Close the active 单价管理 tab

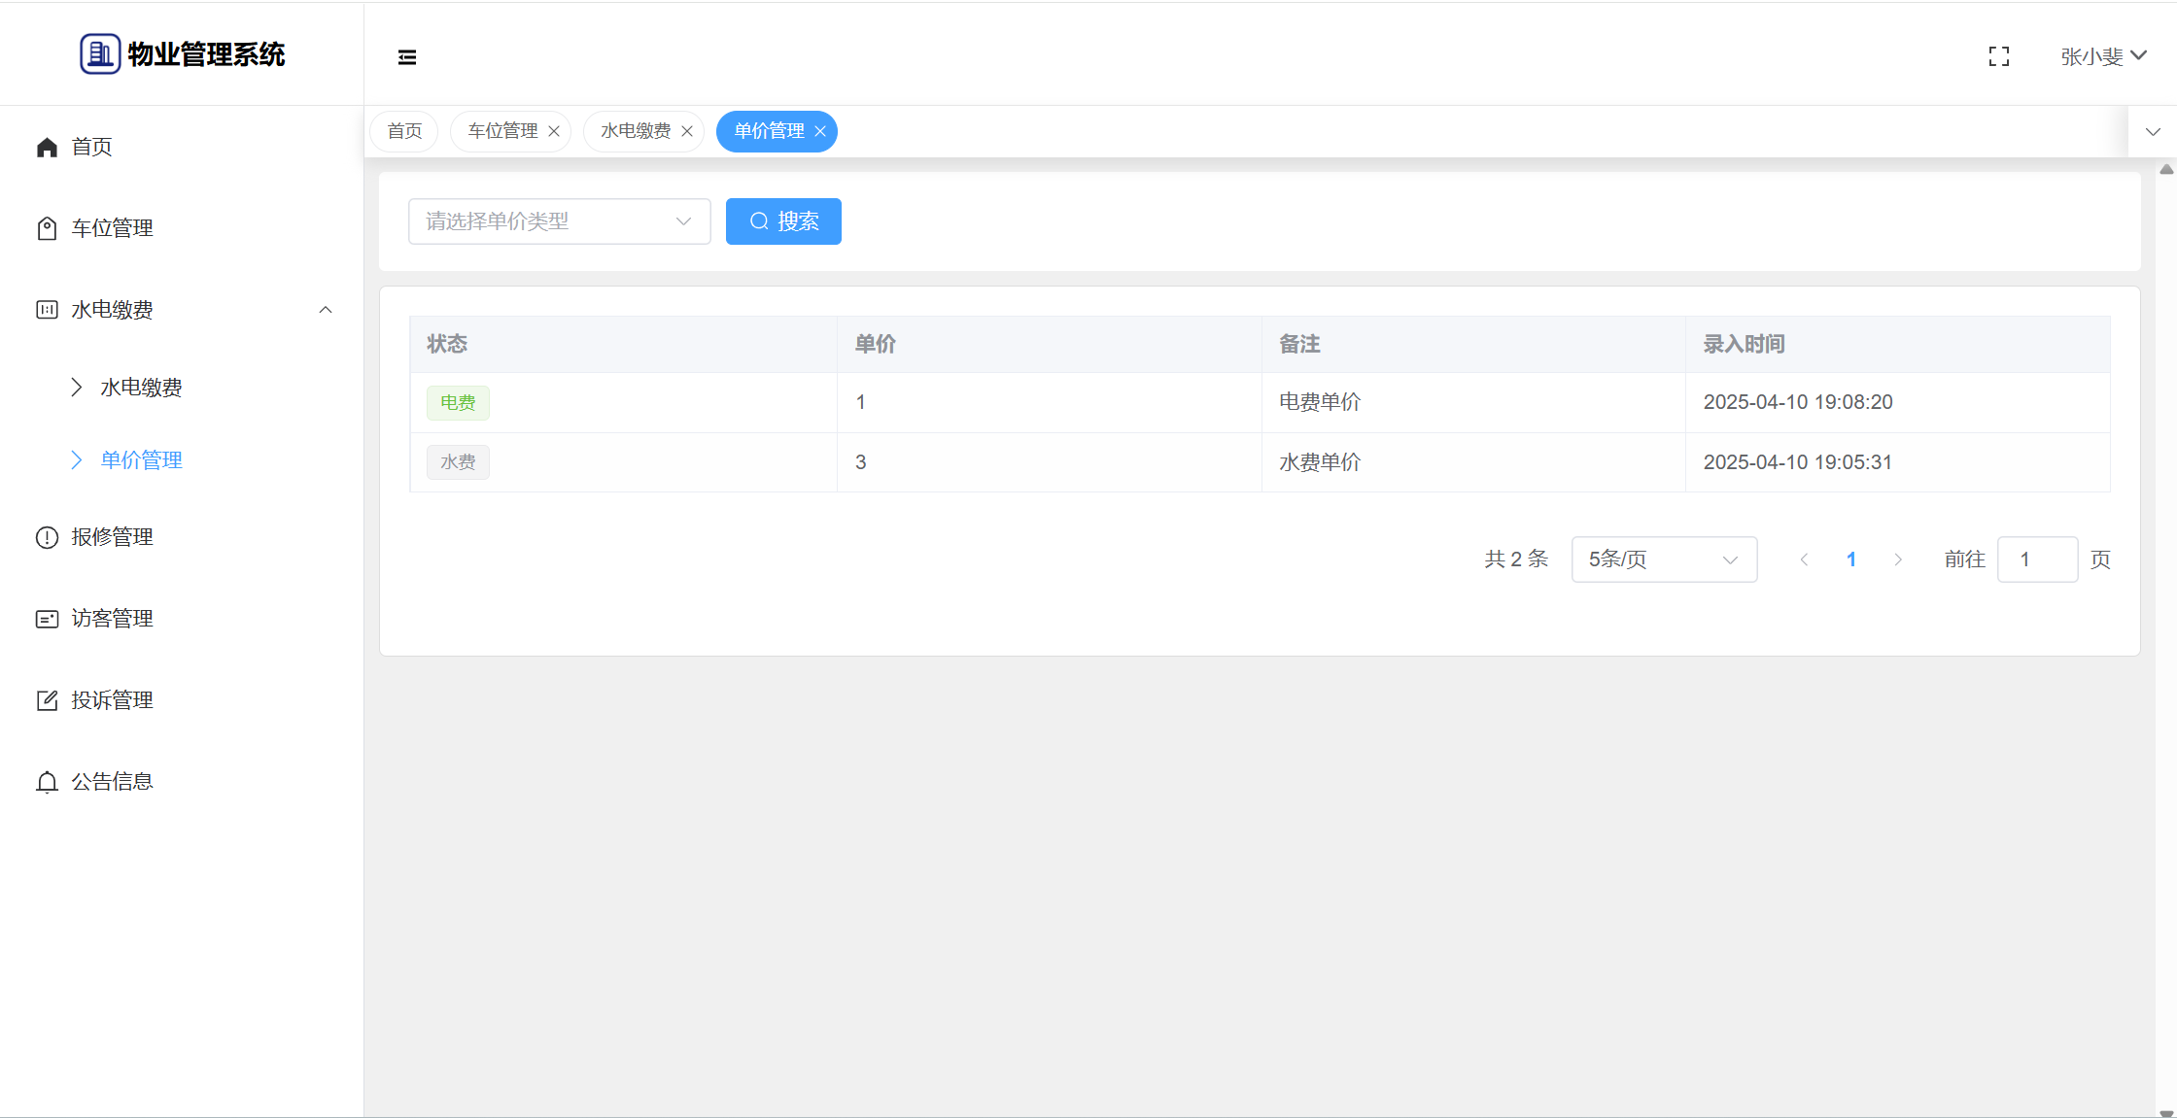(820, 131)
